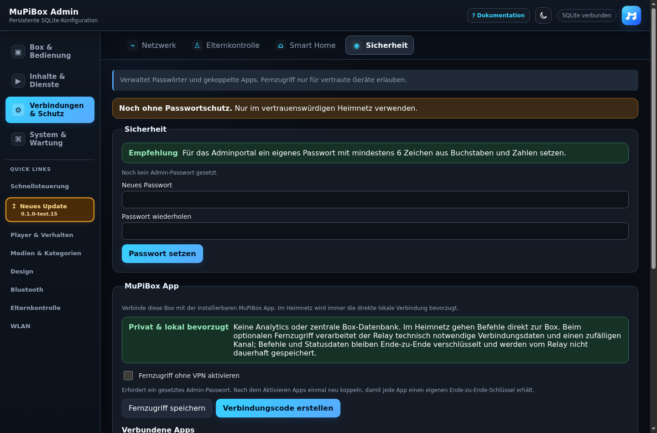Image resolution: width=657 pixels, height=433 pixels.
Task: Click Verbindungscode erstellen button
Action: point(278,408)
